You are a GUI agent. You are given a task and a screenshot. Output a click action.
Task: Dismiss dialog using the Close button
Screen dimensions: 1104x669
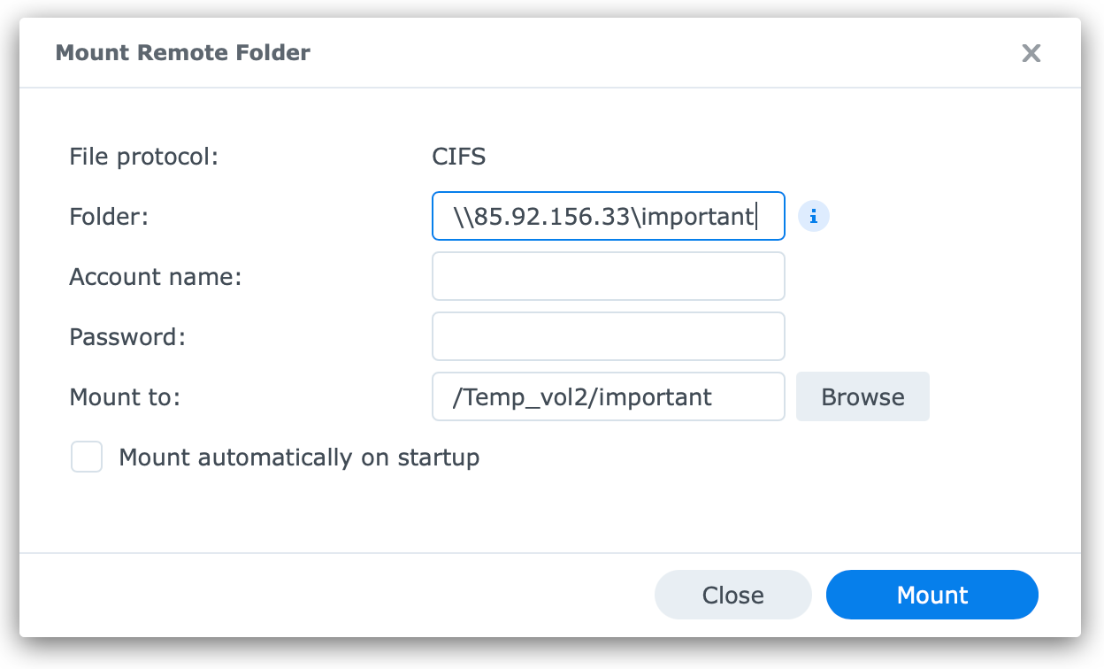tap(733, 595)
